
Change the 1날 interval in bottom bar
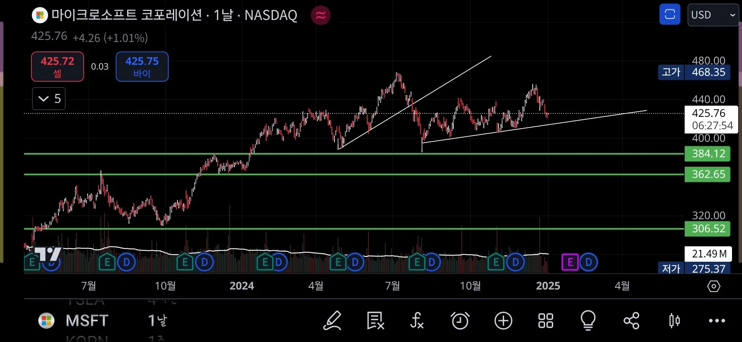point(157,321)
